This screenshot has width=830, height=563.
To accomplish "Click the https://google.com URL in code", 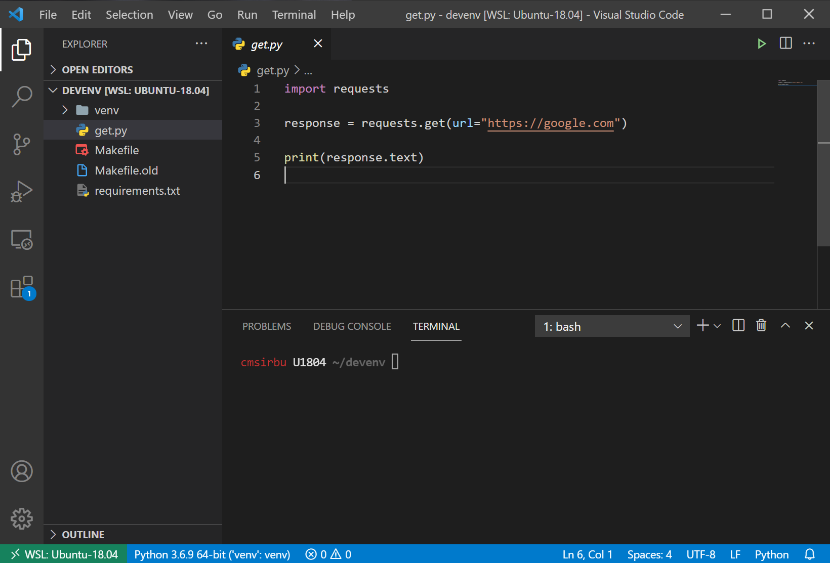I will pos(551,123).
